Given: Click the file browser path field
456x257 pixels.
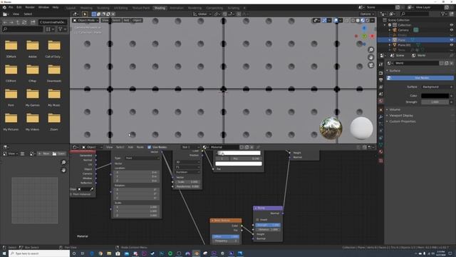Looking at the screenshot, I should [x=53, y=22].
